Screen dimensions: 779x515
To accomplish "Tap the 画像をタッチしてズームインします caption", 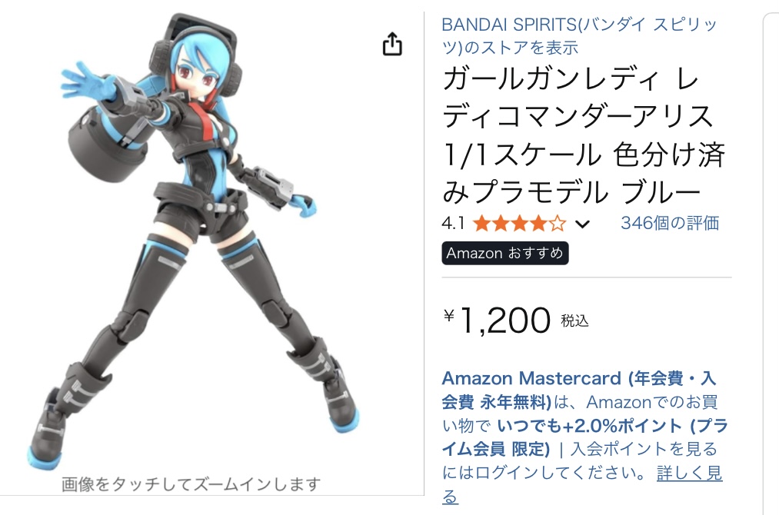I will tap(191, 484).
